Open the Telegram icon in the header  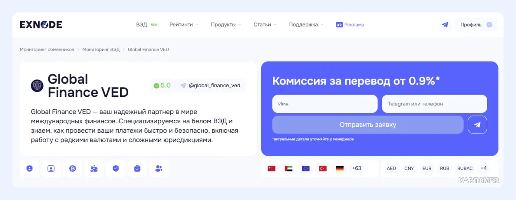point(445,25)
